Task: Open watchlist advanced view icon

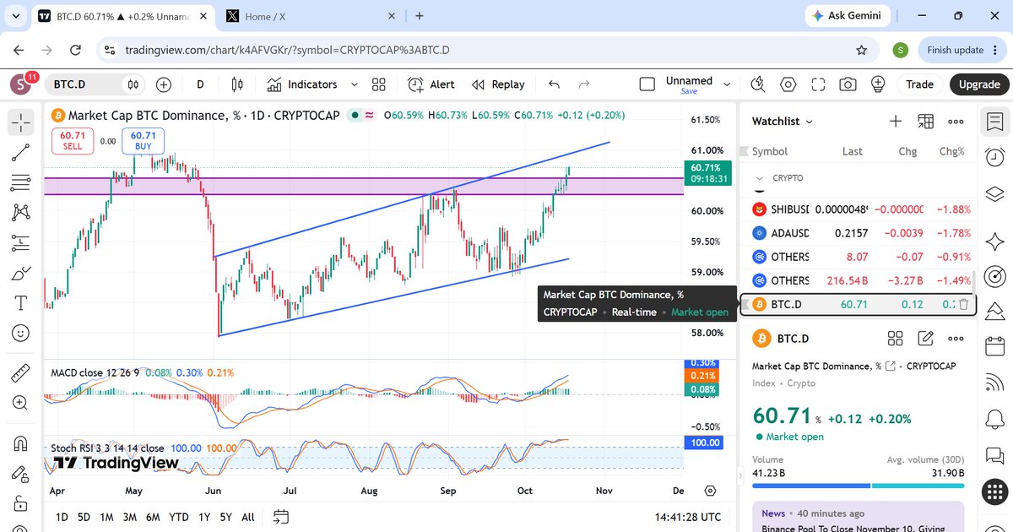Action: 926,122
